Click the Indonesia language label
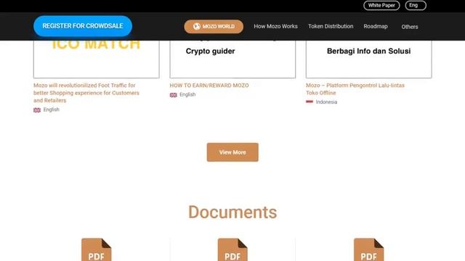The image size is (465, 261). click(x=326, y=101)
